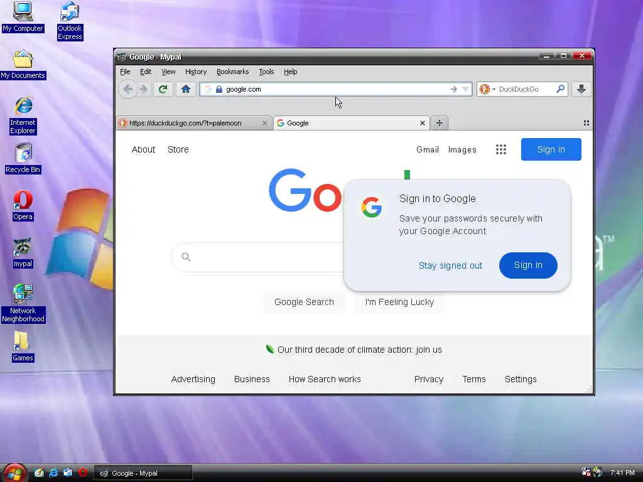Screen dimensions: 643x482
Task: Go forward with the forward arrow button
Action: (143, 89)
